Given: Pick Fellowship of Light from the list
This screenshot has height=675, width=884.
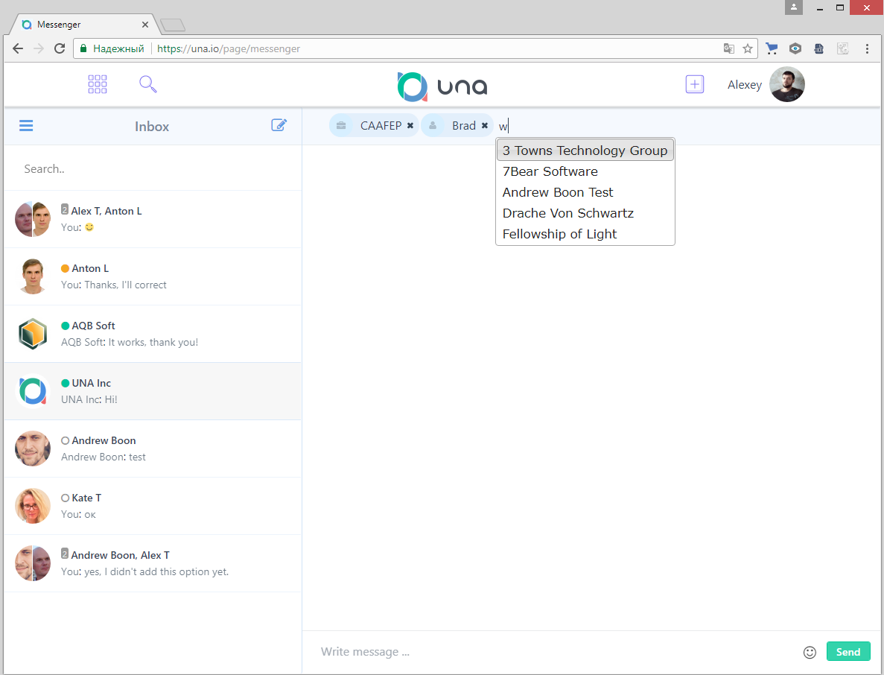Looking at the screenshot, I should [560, 234].
